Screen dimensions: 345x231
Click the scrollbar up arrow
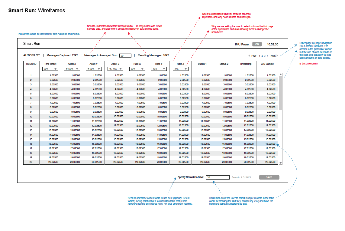(280, 74)
